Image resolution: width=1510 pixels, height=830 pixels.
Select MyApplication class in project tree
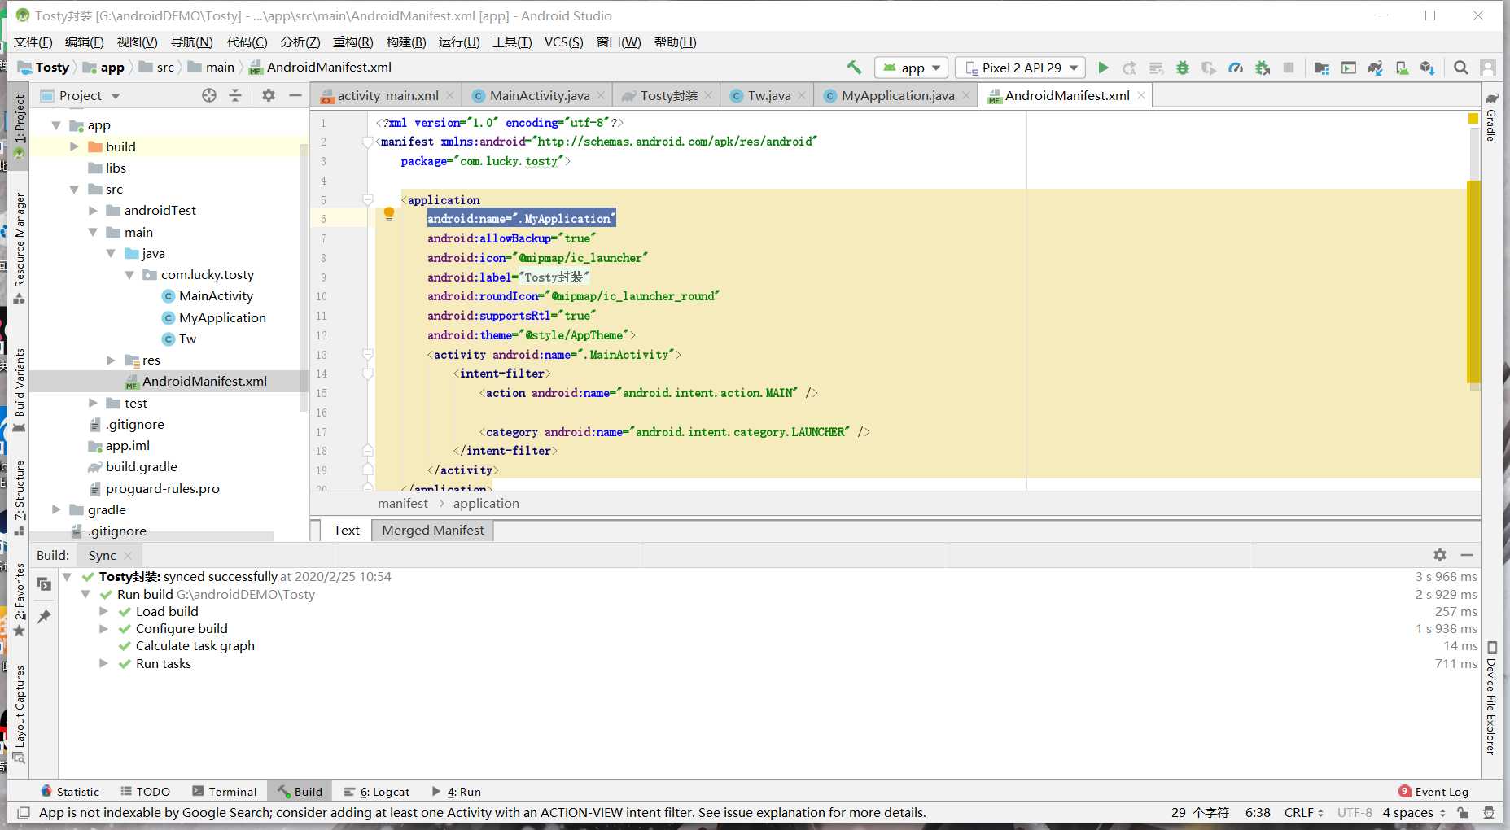222,317
